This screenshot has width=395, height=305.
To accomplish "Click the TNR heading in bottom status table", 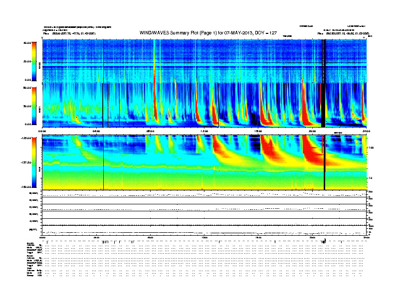I will click(29, 268).
